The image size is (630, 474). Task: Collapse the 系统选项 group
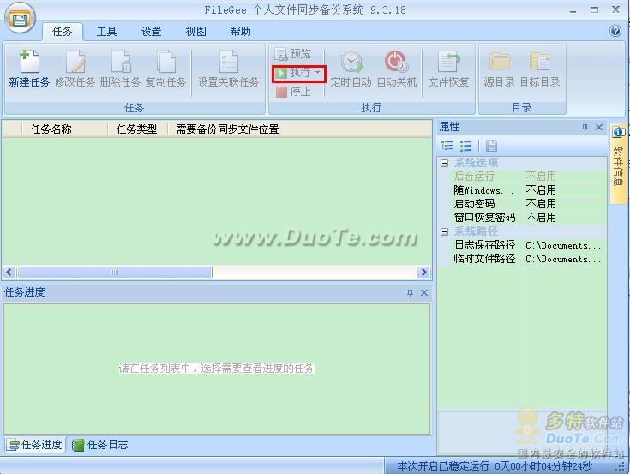444,163
